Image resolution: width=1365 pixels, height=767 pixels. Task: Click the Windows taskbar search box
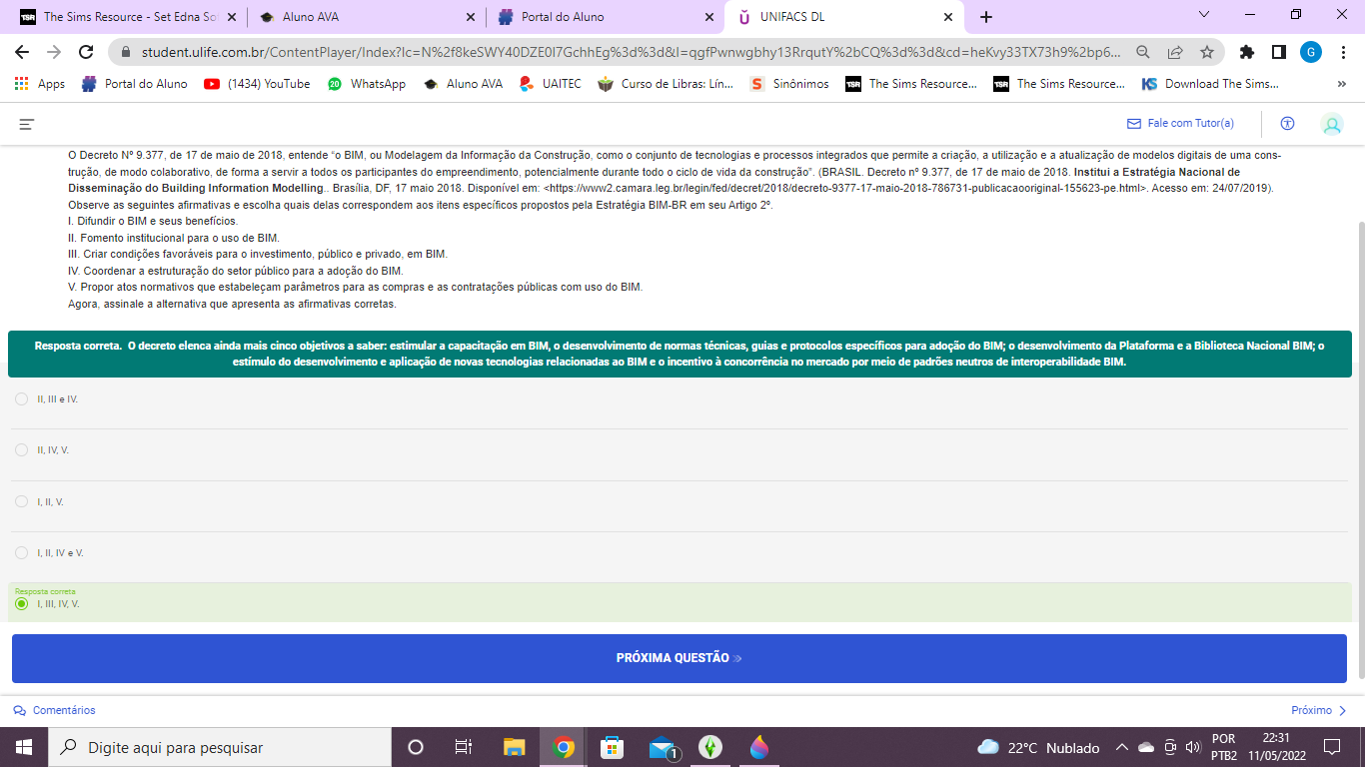[x=220, y=747]
